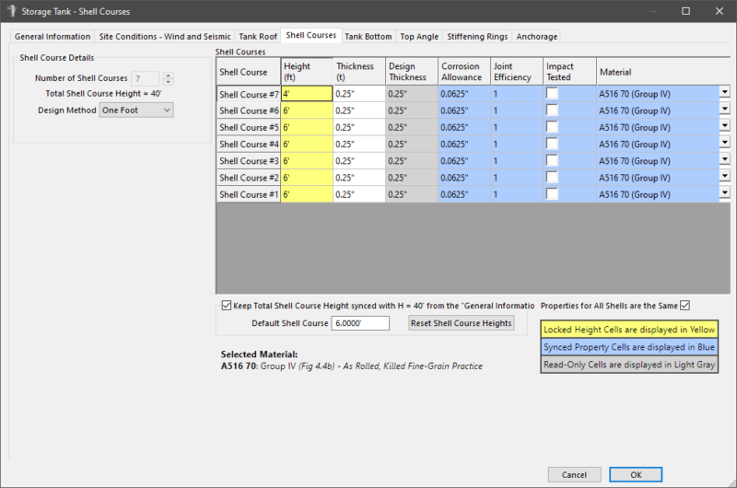Image resolution: width=737 pixels, height=488 pixels.
Task: Click the yellow Locked Height Cells legend swatch
Action: pos(628,329)
